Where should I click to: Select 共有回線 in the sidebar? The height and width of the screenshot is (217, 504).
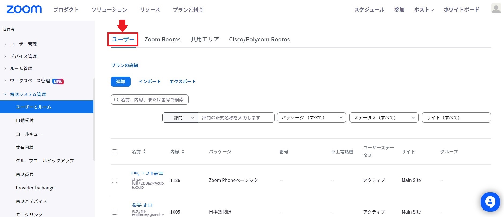[x=25, y=147]
